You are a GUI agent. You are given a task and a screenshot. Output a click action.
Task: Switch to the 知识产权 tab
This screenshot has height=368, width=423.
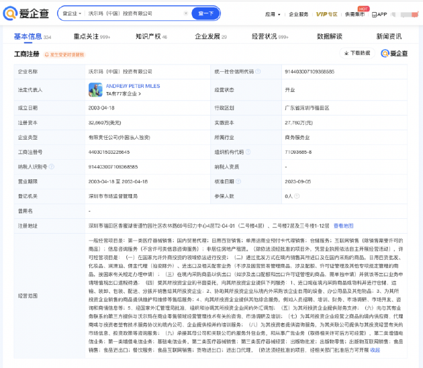151,36
